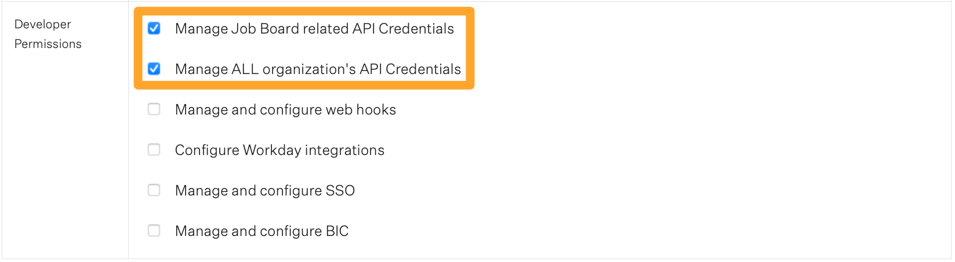Click the 'Manage and configure BIC' label
The image size is (955, 262).
262,231
